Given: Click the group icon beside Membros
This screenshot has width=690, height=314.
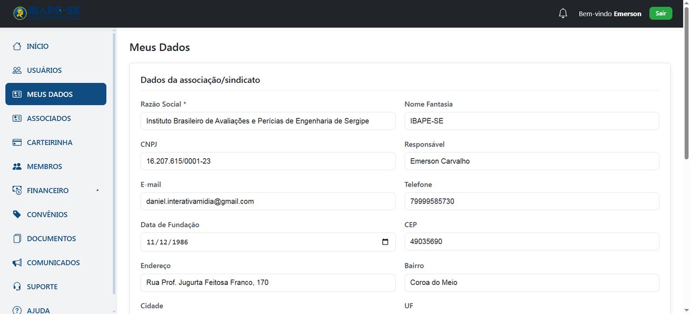Looking at the screenshot, I should (x=17, y=166).
